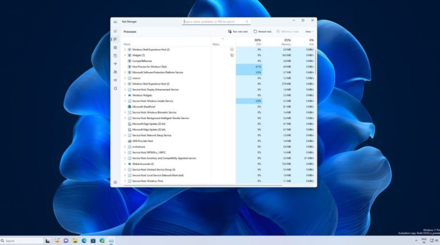Viewport: 440px width, 245px height.
Task: Open the Services page in sidebar
Action: click(x=115, y=89)
